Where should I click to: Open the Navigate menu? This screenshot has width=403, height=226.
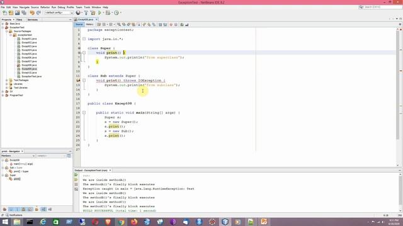pyautogui.click(x=25, y=7)
